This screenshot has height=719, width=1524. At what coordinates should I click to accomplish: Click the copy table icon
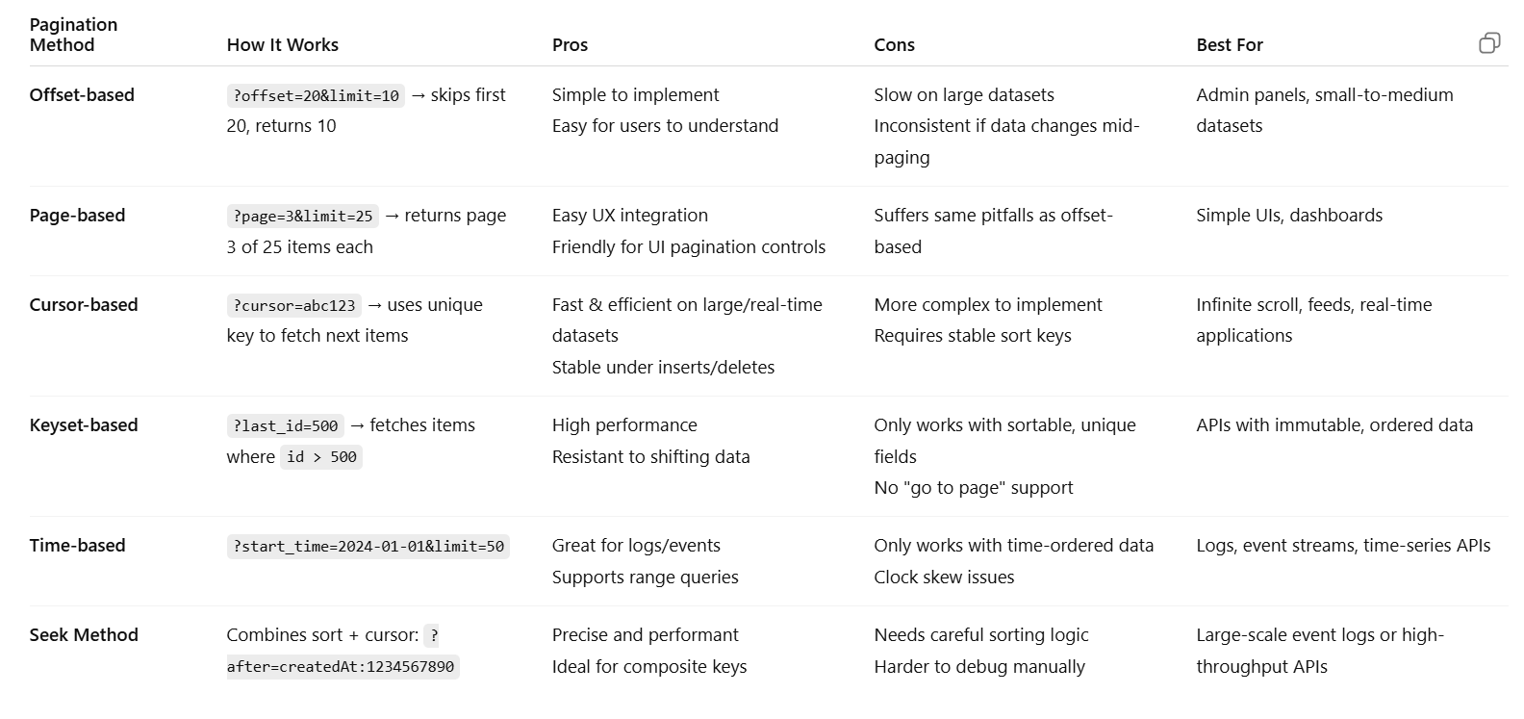point(1488,43)
